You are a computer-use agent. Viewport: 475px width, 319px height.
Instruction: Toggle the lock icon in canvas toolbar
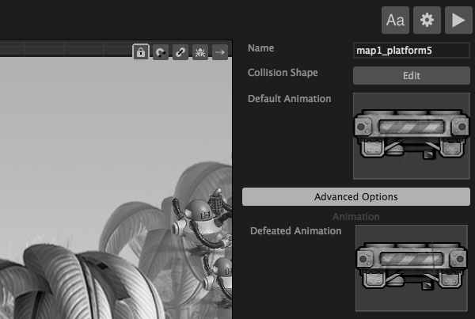pyautogui.click(x=140, y=52)
